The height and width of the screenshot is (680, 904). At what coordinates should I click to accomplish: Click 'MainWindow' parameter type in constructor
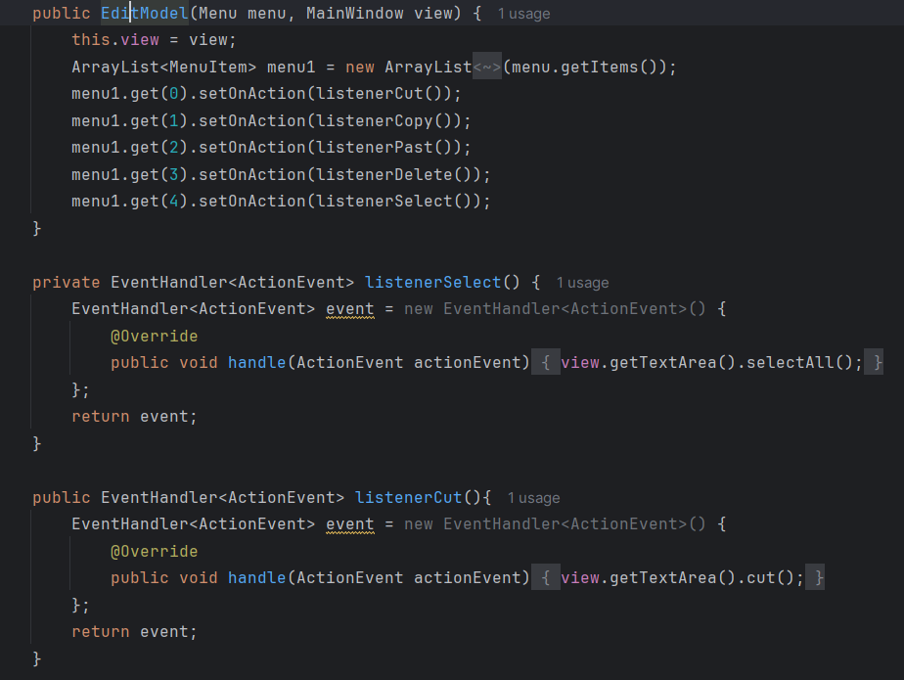(354, 14)
